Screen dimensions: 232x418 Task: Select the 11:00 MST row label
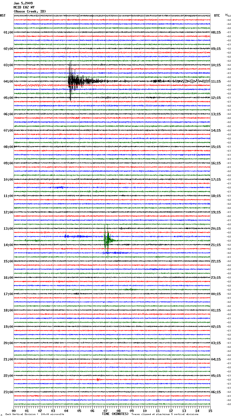8,196
